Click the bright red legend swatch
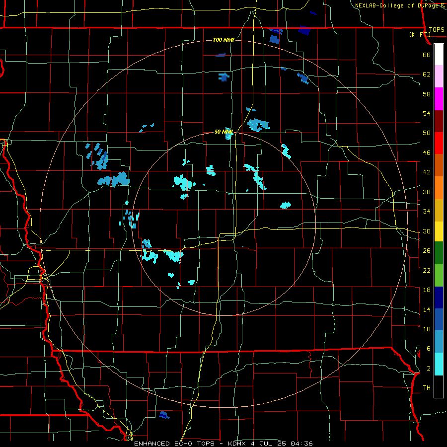447x447 pixels. [x=439, y=143]
